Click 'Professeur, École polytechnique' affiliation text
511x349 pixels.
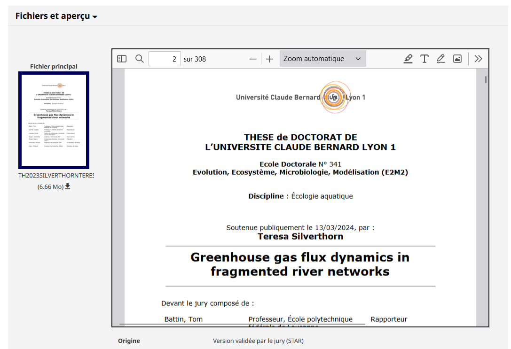[x=300, y=319]
